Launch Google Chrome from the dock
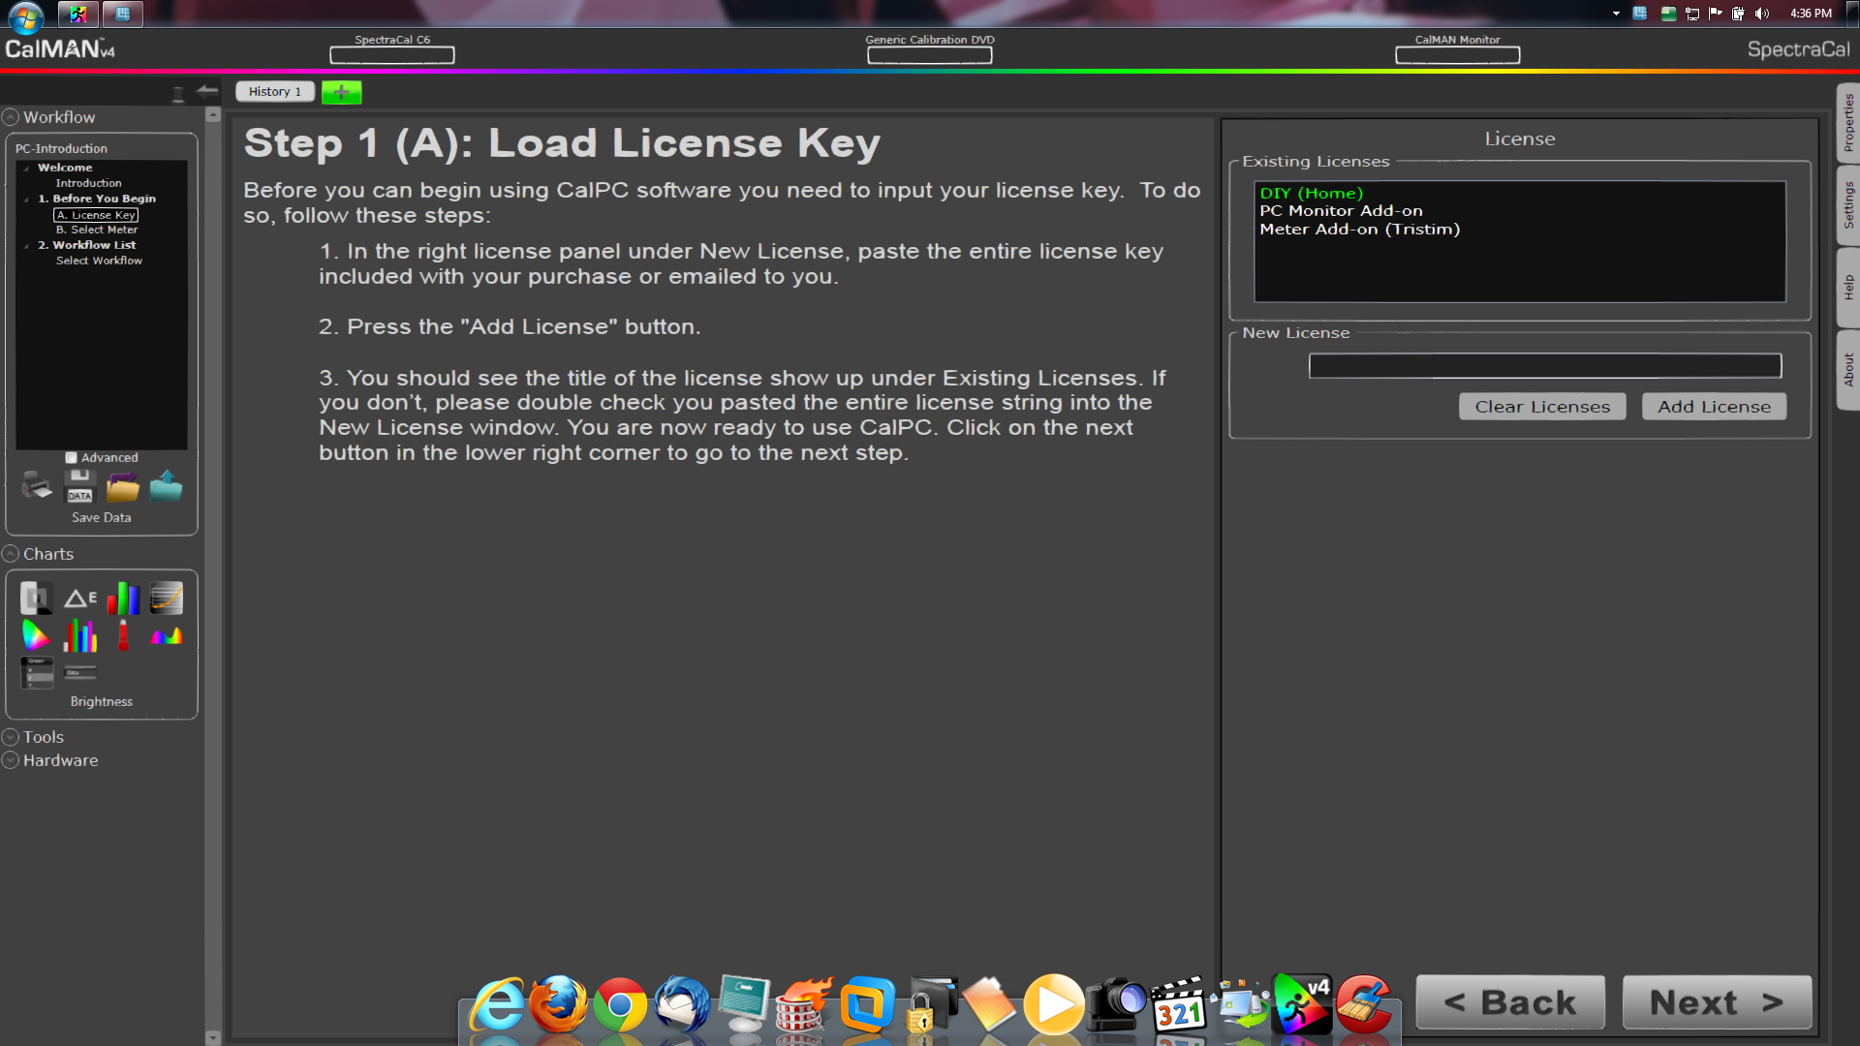1860x1046 pixels. coord(620,1005)
